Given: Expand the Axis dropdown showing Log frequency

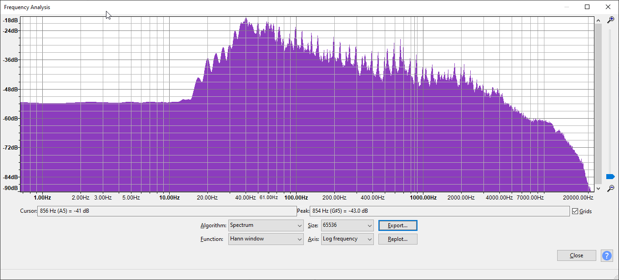Looking at the screenshot, I should tap(347, 239).
